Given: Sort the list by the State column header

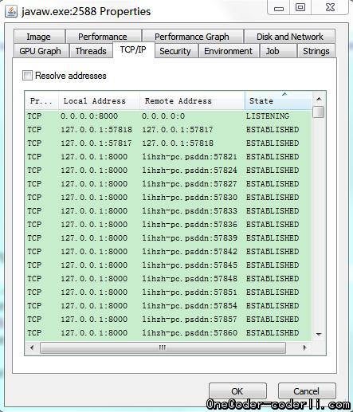Looking at the screenshot, I should tap(278, 100).
